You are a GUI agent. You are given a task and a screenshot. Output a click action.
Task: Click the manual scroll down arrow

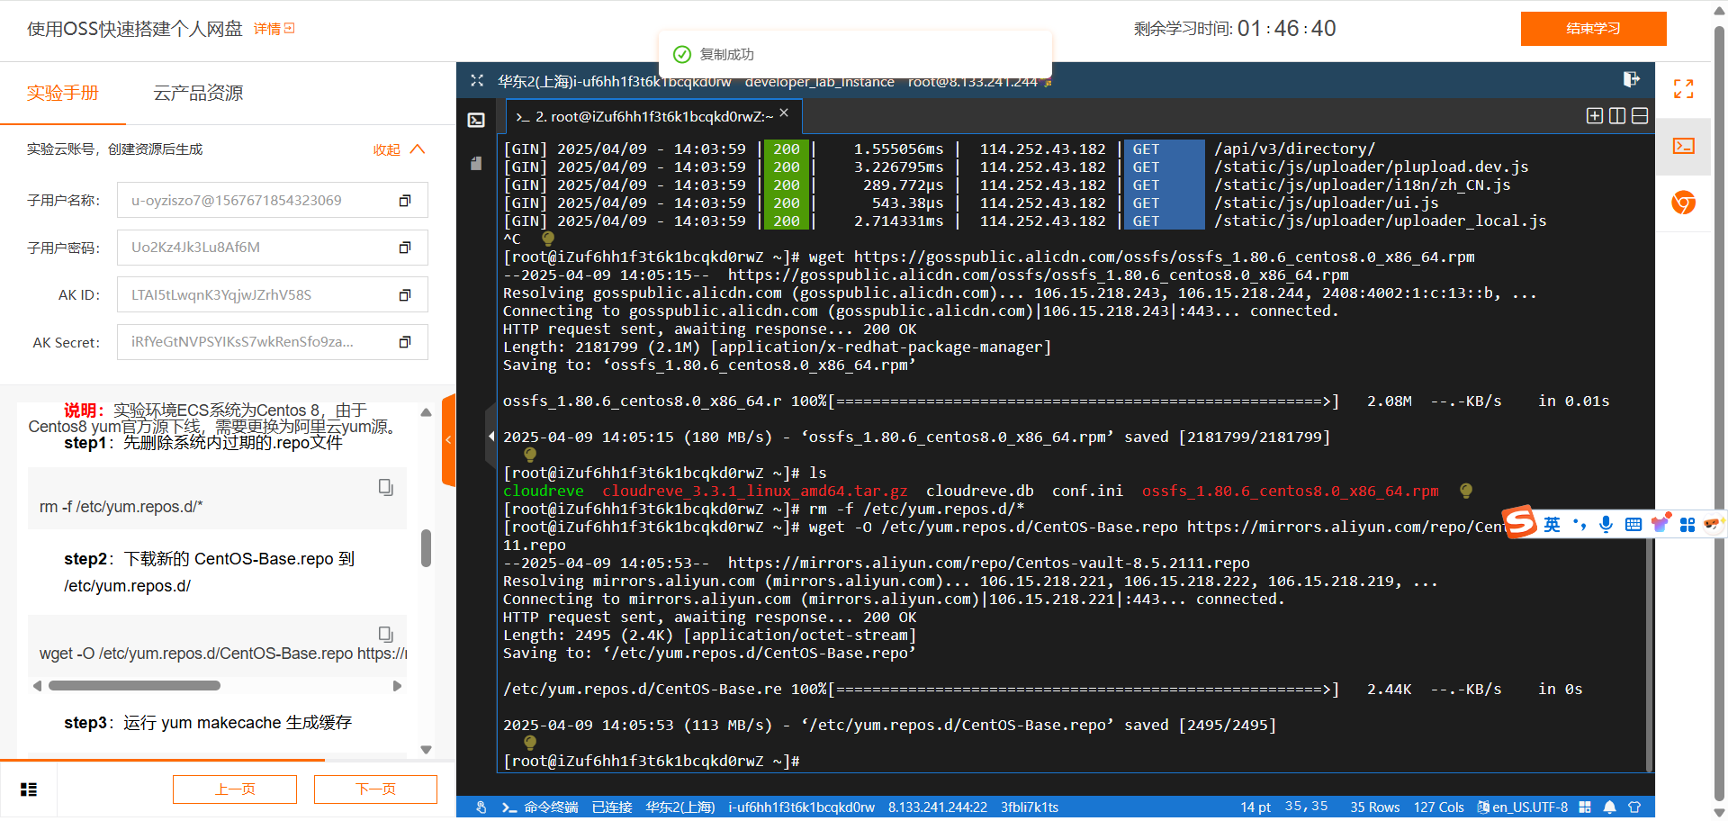pyautogui.click(x=426, y=749)
